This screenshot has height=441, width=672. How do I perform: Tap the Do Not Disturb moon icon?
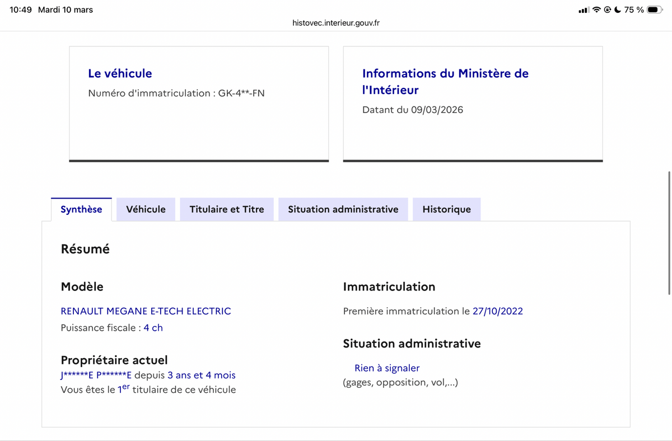point(617,10)
